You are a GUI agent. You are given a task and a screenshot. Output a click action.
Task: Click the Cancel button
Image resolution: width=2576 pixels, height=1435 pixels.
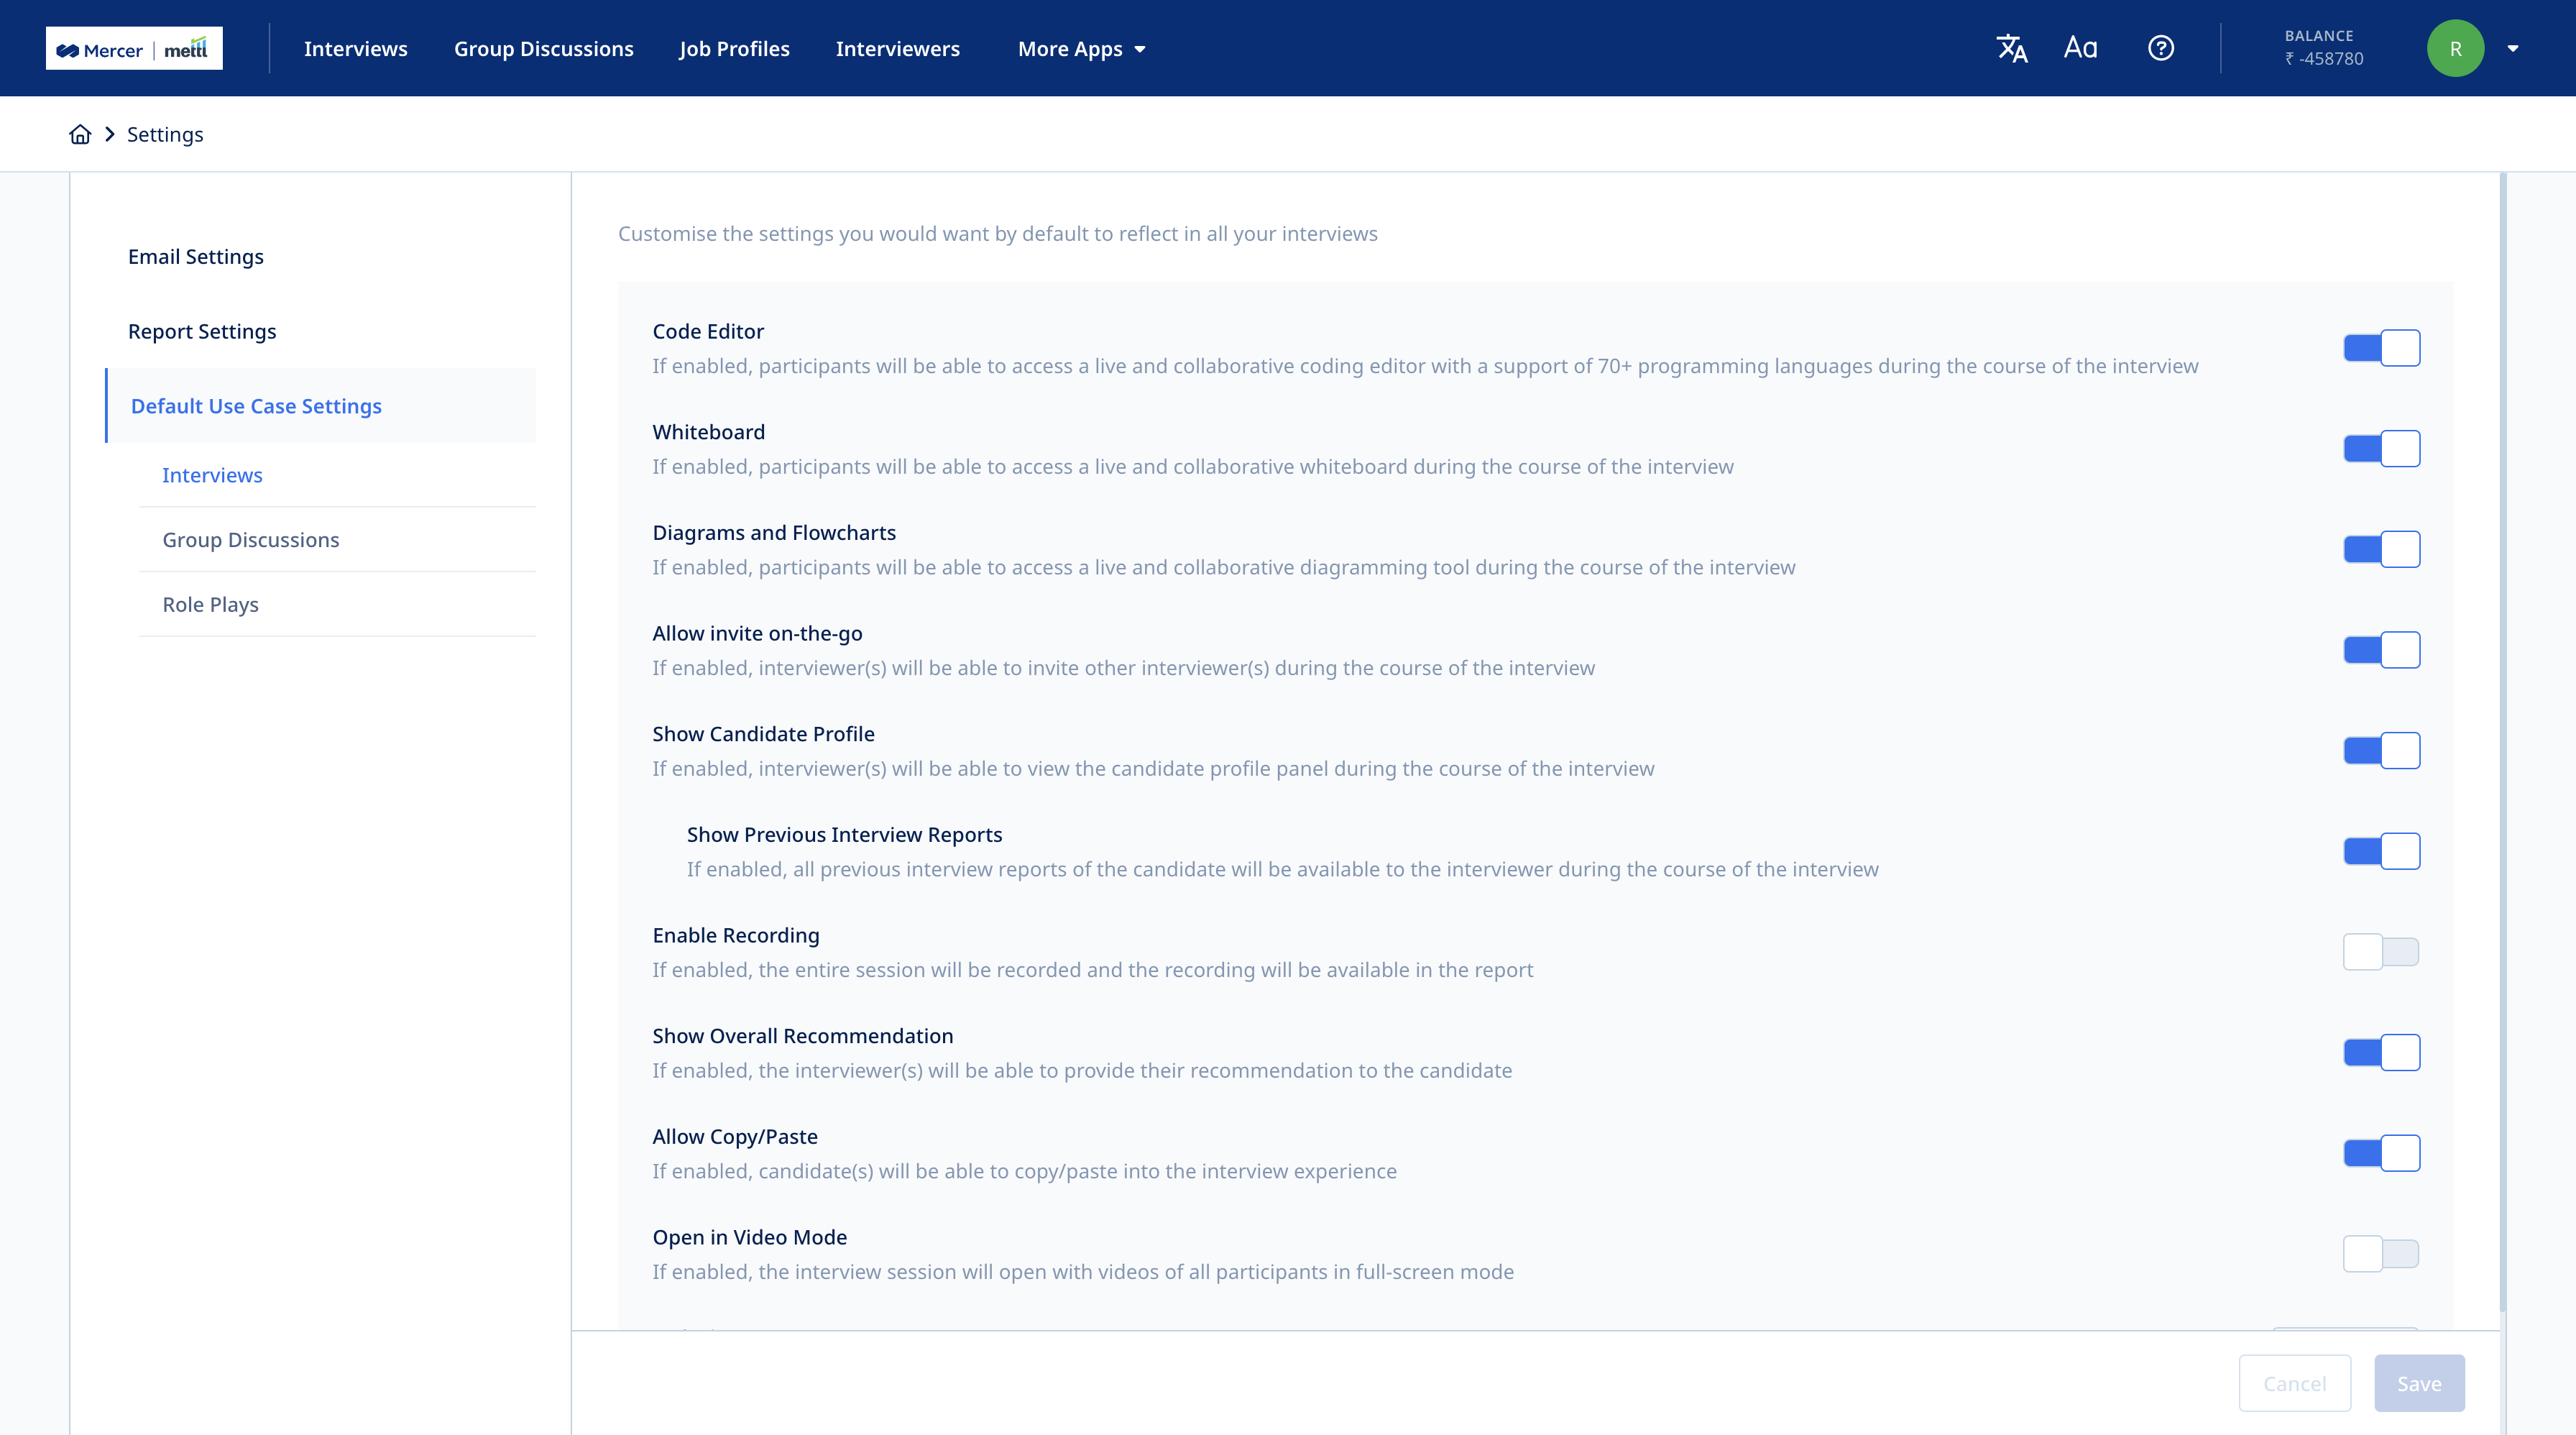coord(2295,1383)
